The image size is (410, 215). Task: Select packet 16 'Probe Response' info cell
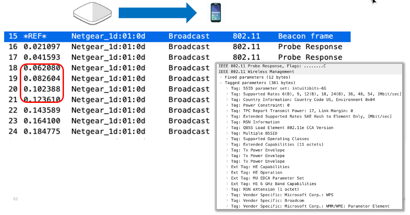tap(310, 47)
